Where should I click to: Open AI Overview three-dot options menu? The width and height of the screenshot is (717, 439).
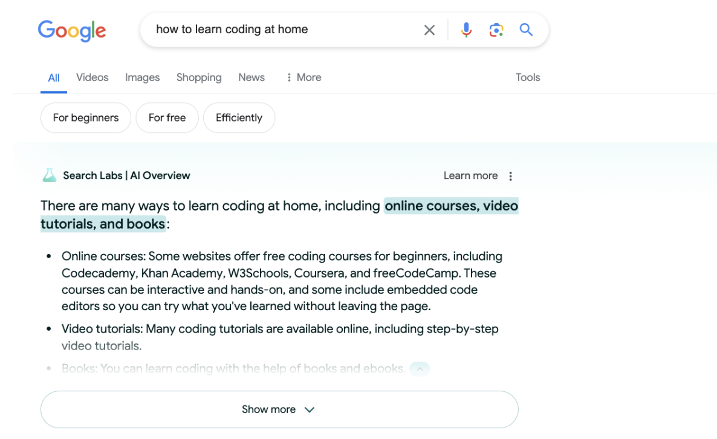coord(510,176)
